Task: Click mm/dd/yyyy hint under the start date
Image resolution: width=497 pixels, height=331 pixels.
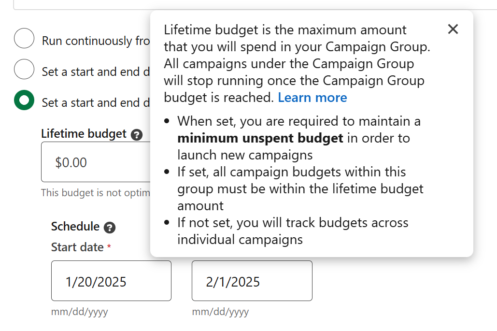Action: click(80, 312)
